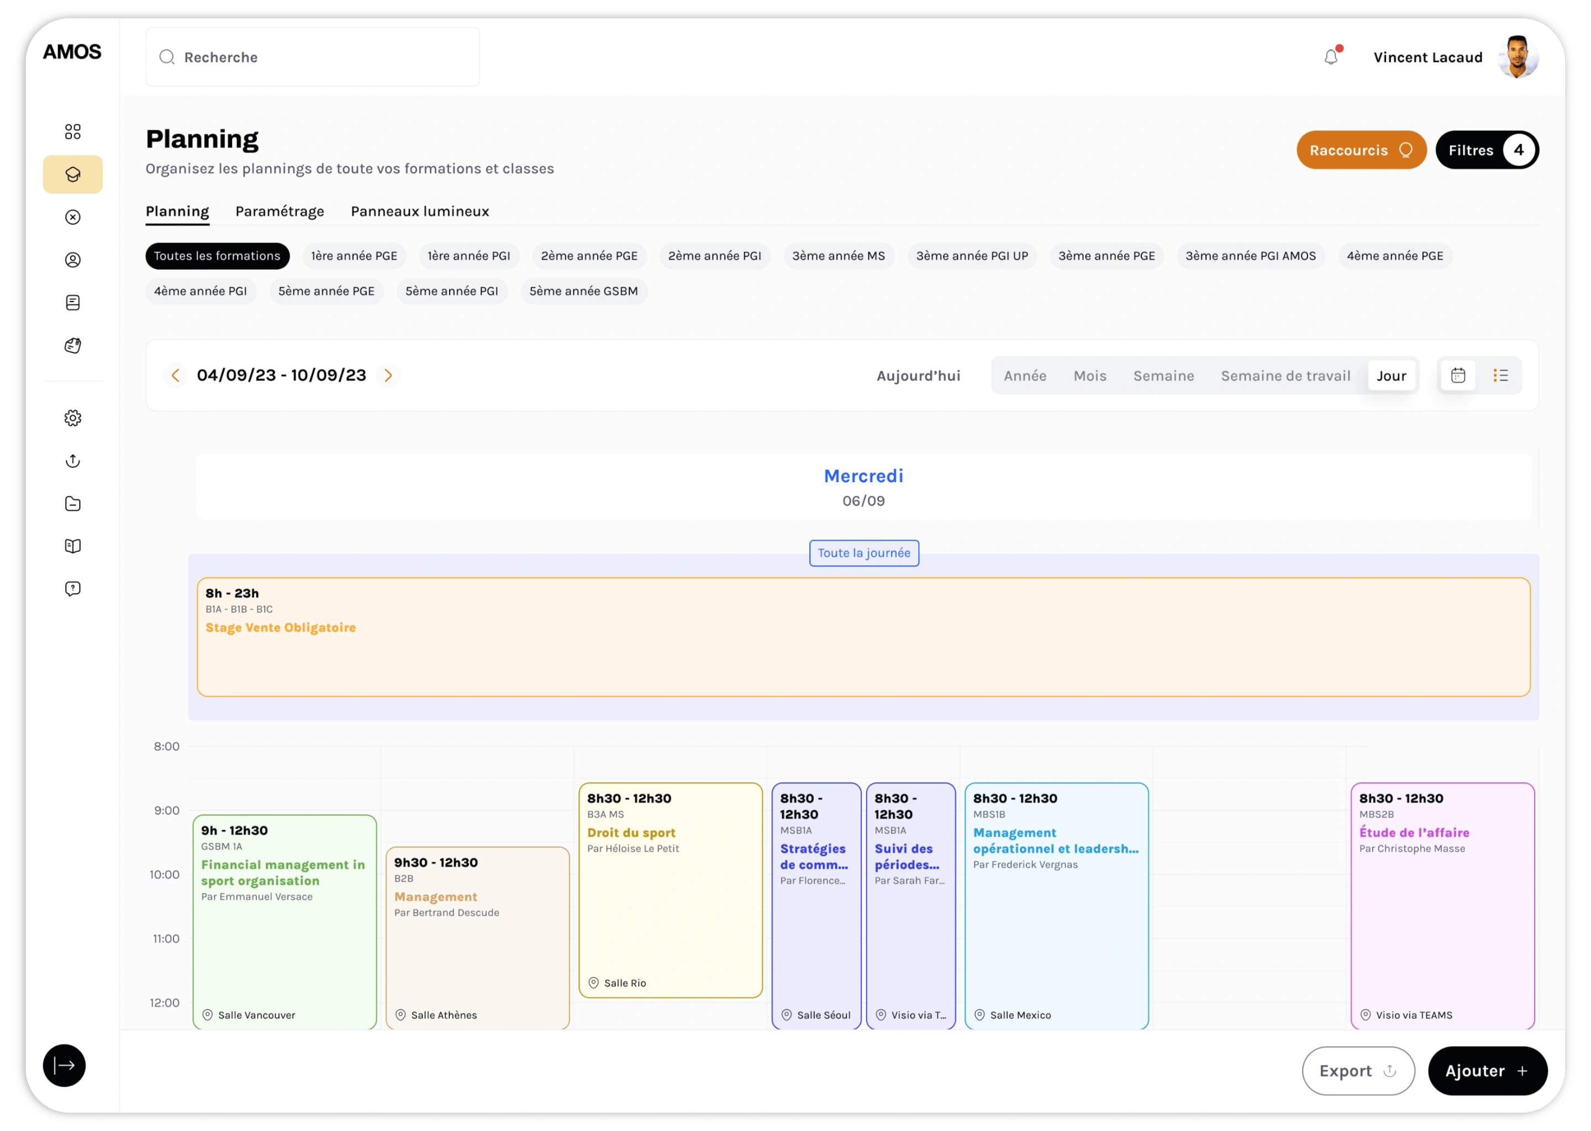Viewport: 1591px width, 1131px height.
Task: Switch to the Paramétrage tab
Action: click(x=280, y=211)
